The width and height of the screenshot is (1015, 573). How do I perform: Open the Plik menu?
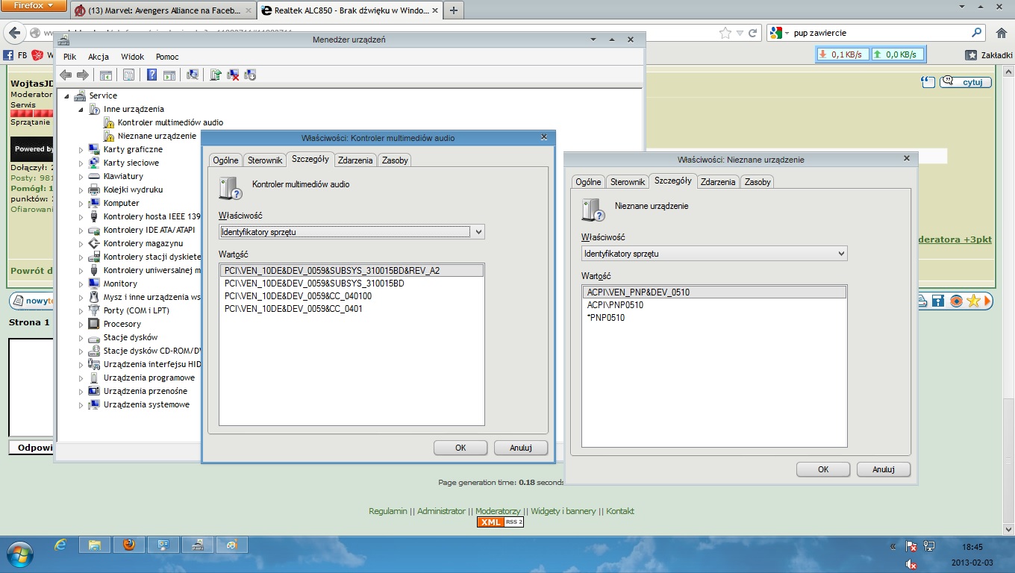tap(69, 57)
